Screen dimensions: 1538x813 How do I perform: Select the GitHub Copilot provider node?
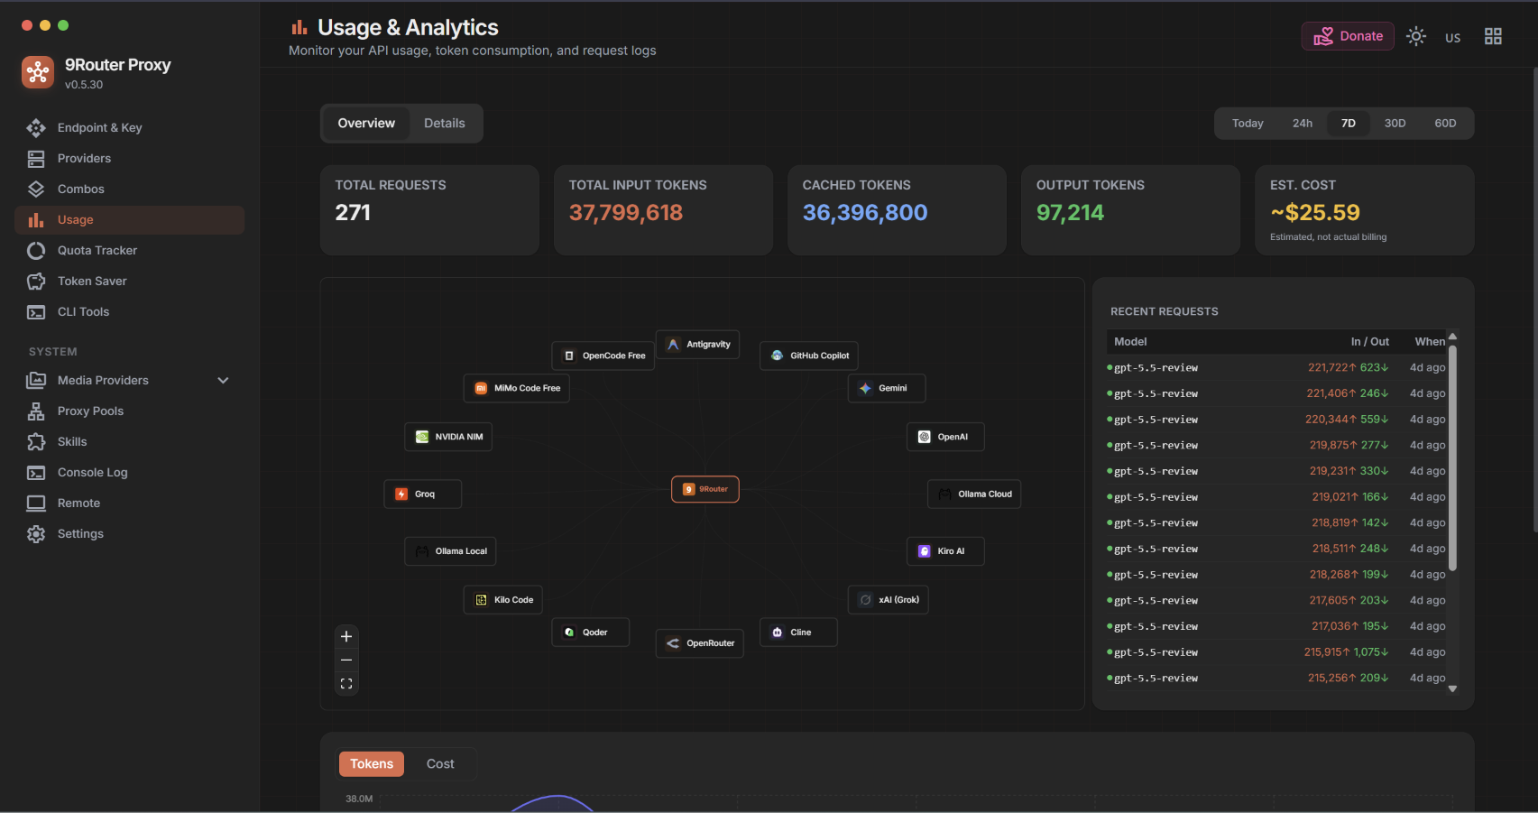[809, 356]
